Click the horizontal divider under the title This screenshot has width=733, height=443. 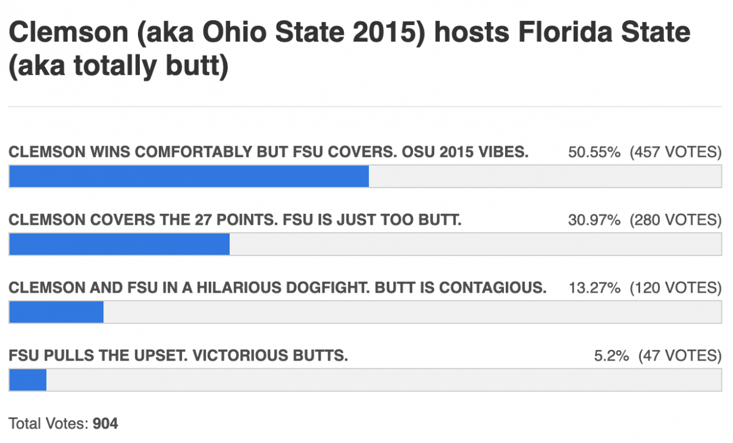tap(365, 106)
